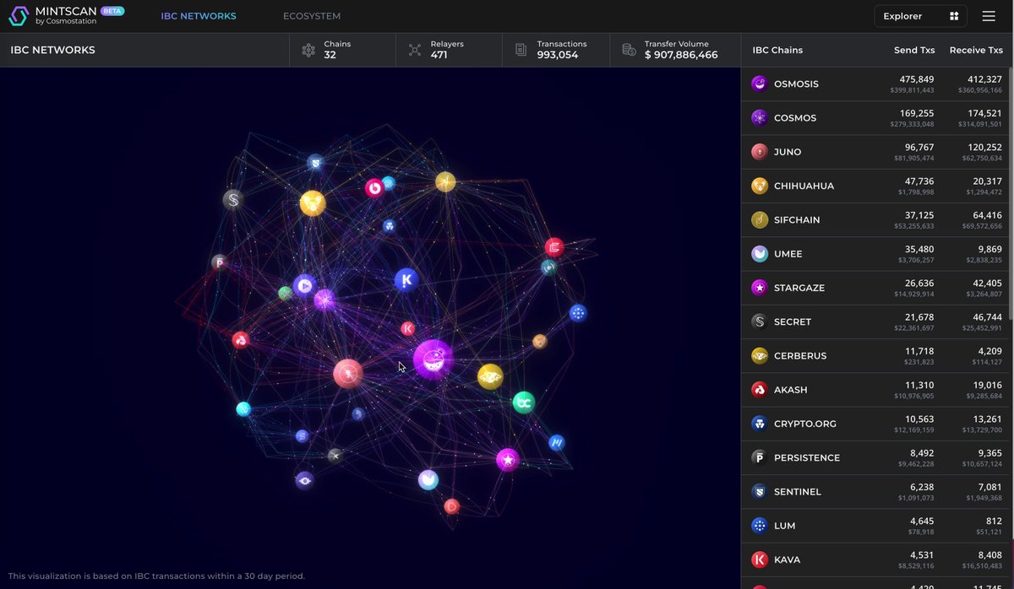The width and height of the screenshot is (1014, 589).
Task: Select the green Crypto.org node near Cerberus
Action: pyautogui.click(x=523, y=403)
